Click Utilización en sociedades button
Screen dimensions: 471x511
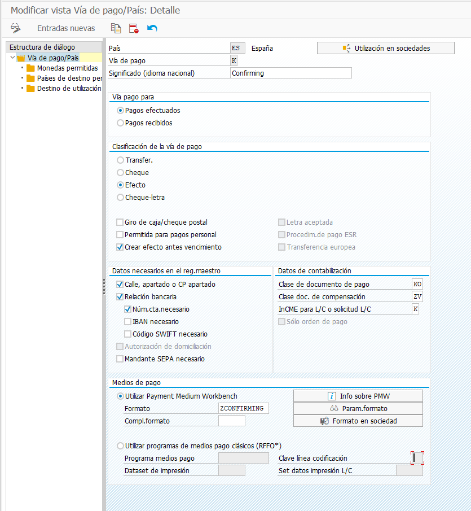point(386,48)
